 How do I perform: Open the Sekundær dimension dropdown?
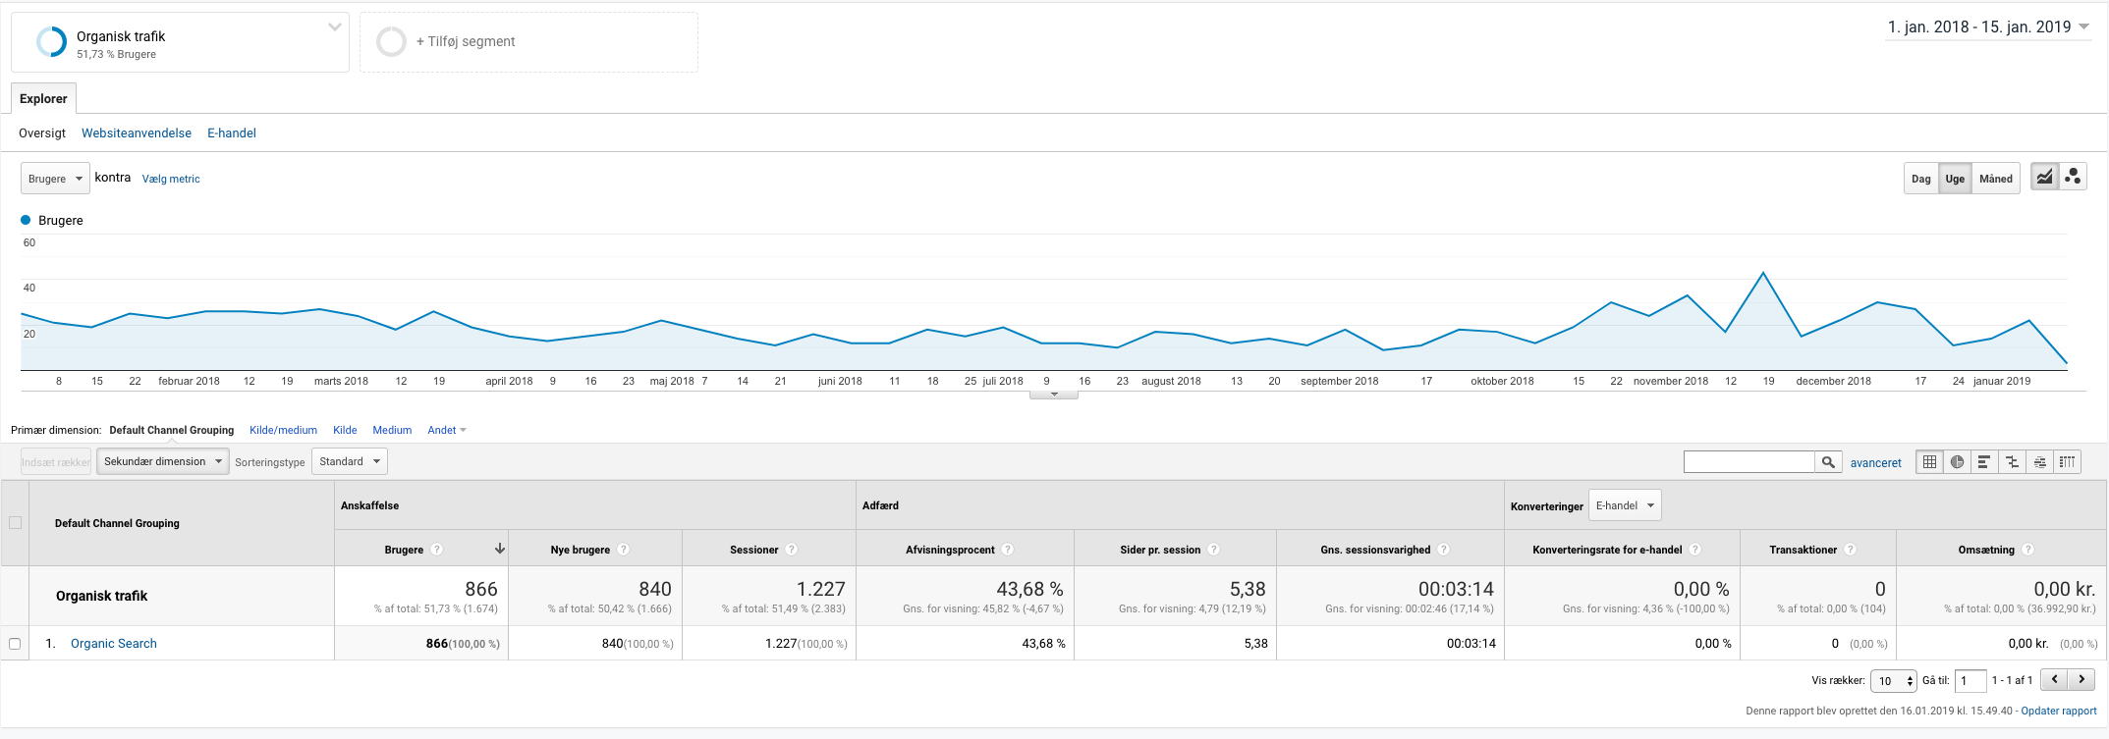pos(162,461)
